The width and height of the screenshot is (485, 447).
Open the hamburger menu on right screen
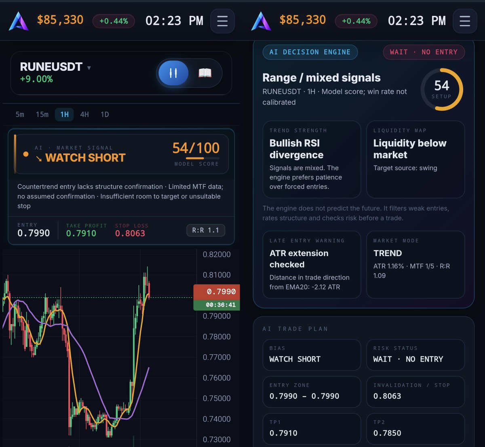(x=465, y=21)
